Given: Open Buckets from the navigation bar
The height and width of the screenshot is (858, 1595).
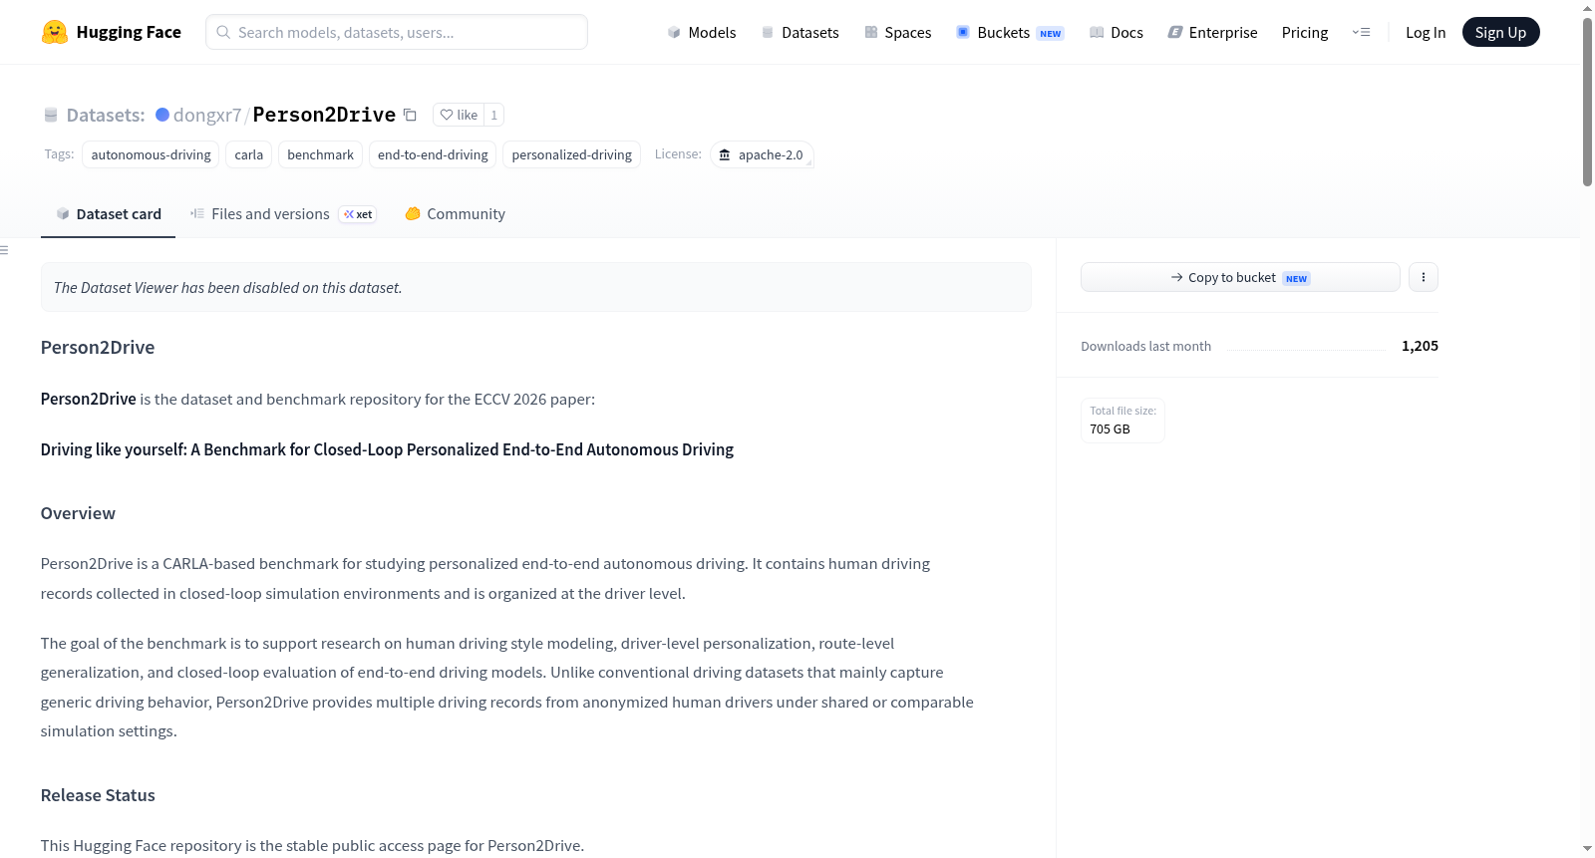Looking at the screenshot, I should (x=1010, y=32).
